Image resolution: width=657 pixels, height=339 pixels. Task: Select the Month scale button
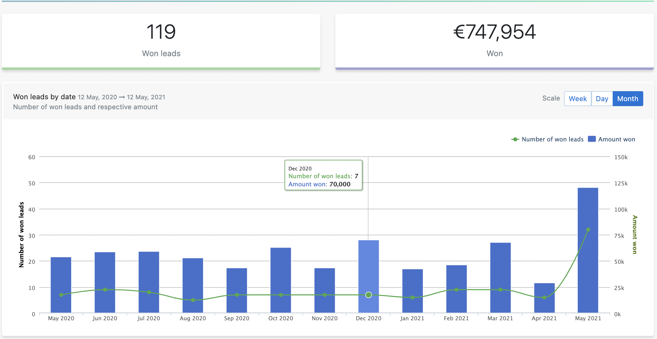tap(628, 99)
